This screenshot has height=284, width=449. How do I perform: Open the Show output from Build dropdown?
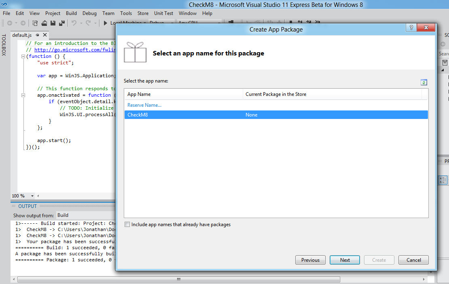[86, 215]
